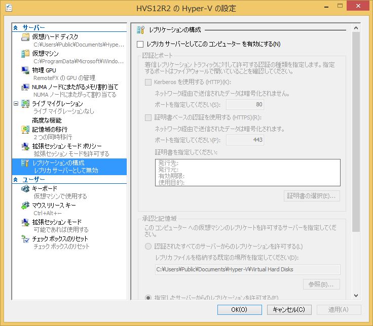Select 高度な機能 under live migration
The width and height of the screenshot is (373, 326).
[x=47, y=120]
